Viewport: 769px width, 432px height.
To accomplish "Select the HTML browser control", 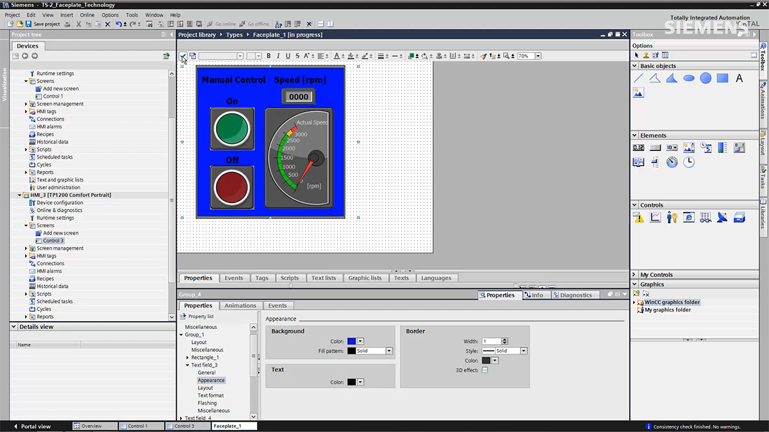I will click(689, 218).
